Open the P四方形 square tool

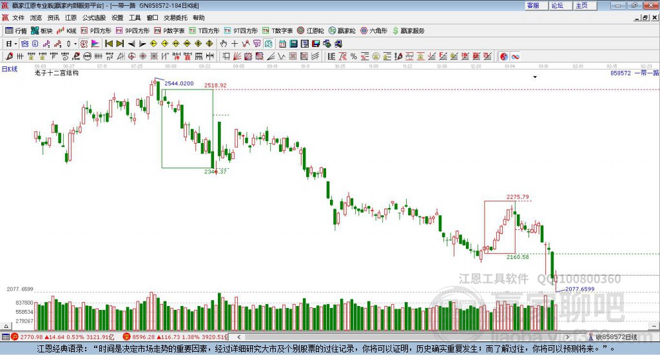point(95,31)
